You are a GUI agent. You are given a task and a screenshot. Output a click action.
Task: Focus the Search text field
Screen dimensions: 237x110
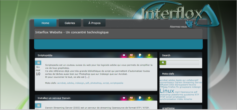[182, 63]
